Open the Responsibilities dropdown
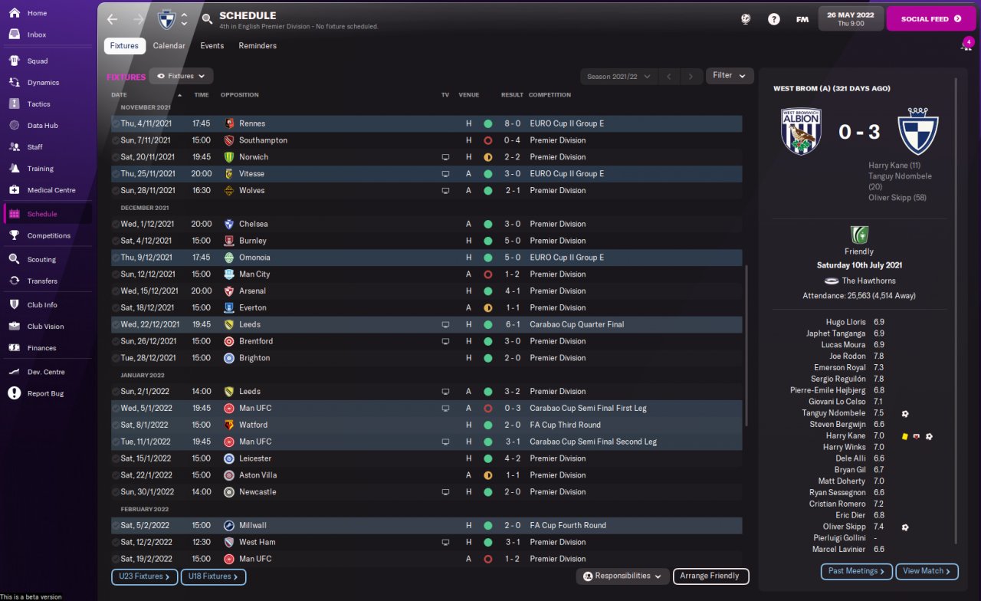The image size is (981, 601). (x=622, y=576)
